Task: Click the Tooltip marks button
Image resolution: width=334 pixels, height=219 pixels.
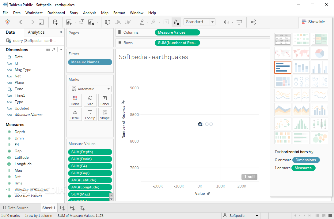Action: pyautogui.click(x=90, y=114)
